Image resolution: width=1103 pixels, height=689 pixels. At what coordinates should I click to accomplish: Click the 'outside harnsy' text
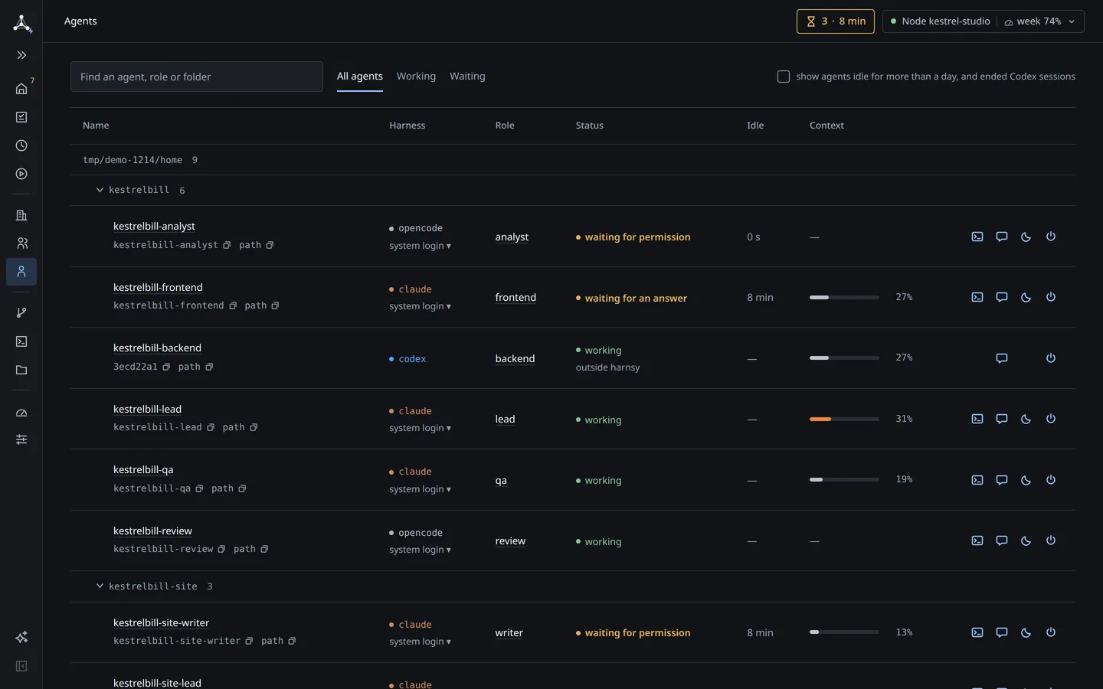[x=607, y=367]
